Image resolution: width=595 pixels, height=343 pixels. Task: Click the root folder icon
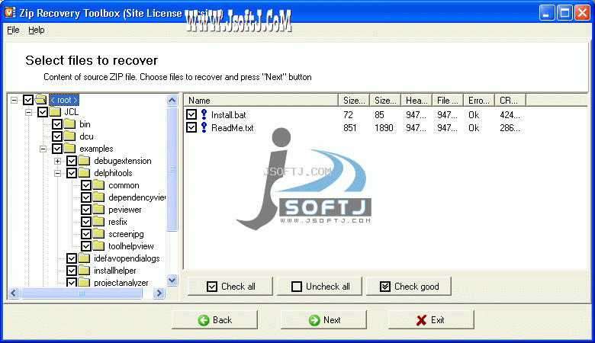point(40,100)
